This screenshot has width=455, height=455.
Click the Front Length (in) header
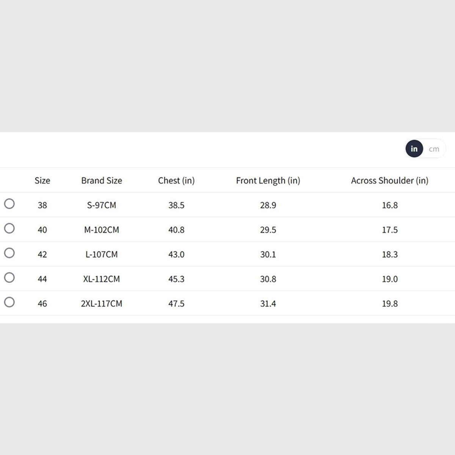coord(268,180)
